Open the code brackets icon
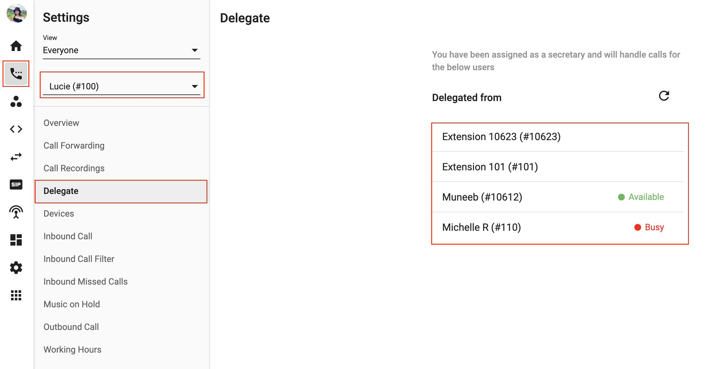This screenshot has width=711, height=369. click(x=16, y=129)
